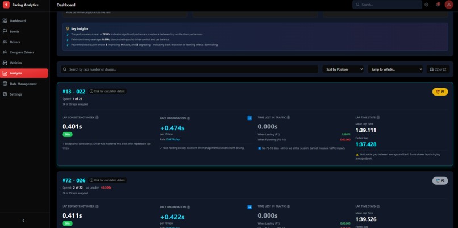Click the 0.0474s/lap rate link

tap(173, 139)
